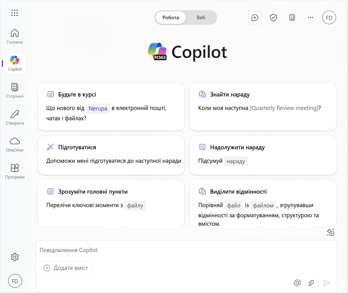Select the Виділити відмінності prompt card
The image size is (348, 293).
pos(263,203)
